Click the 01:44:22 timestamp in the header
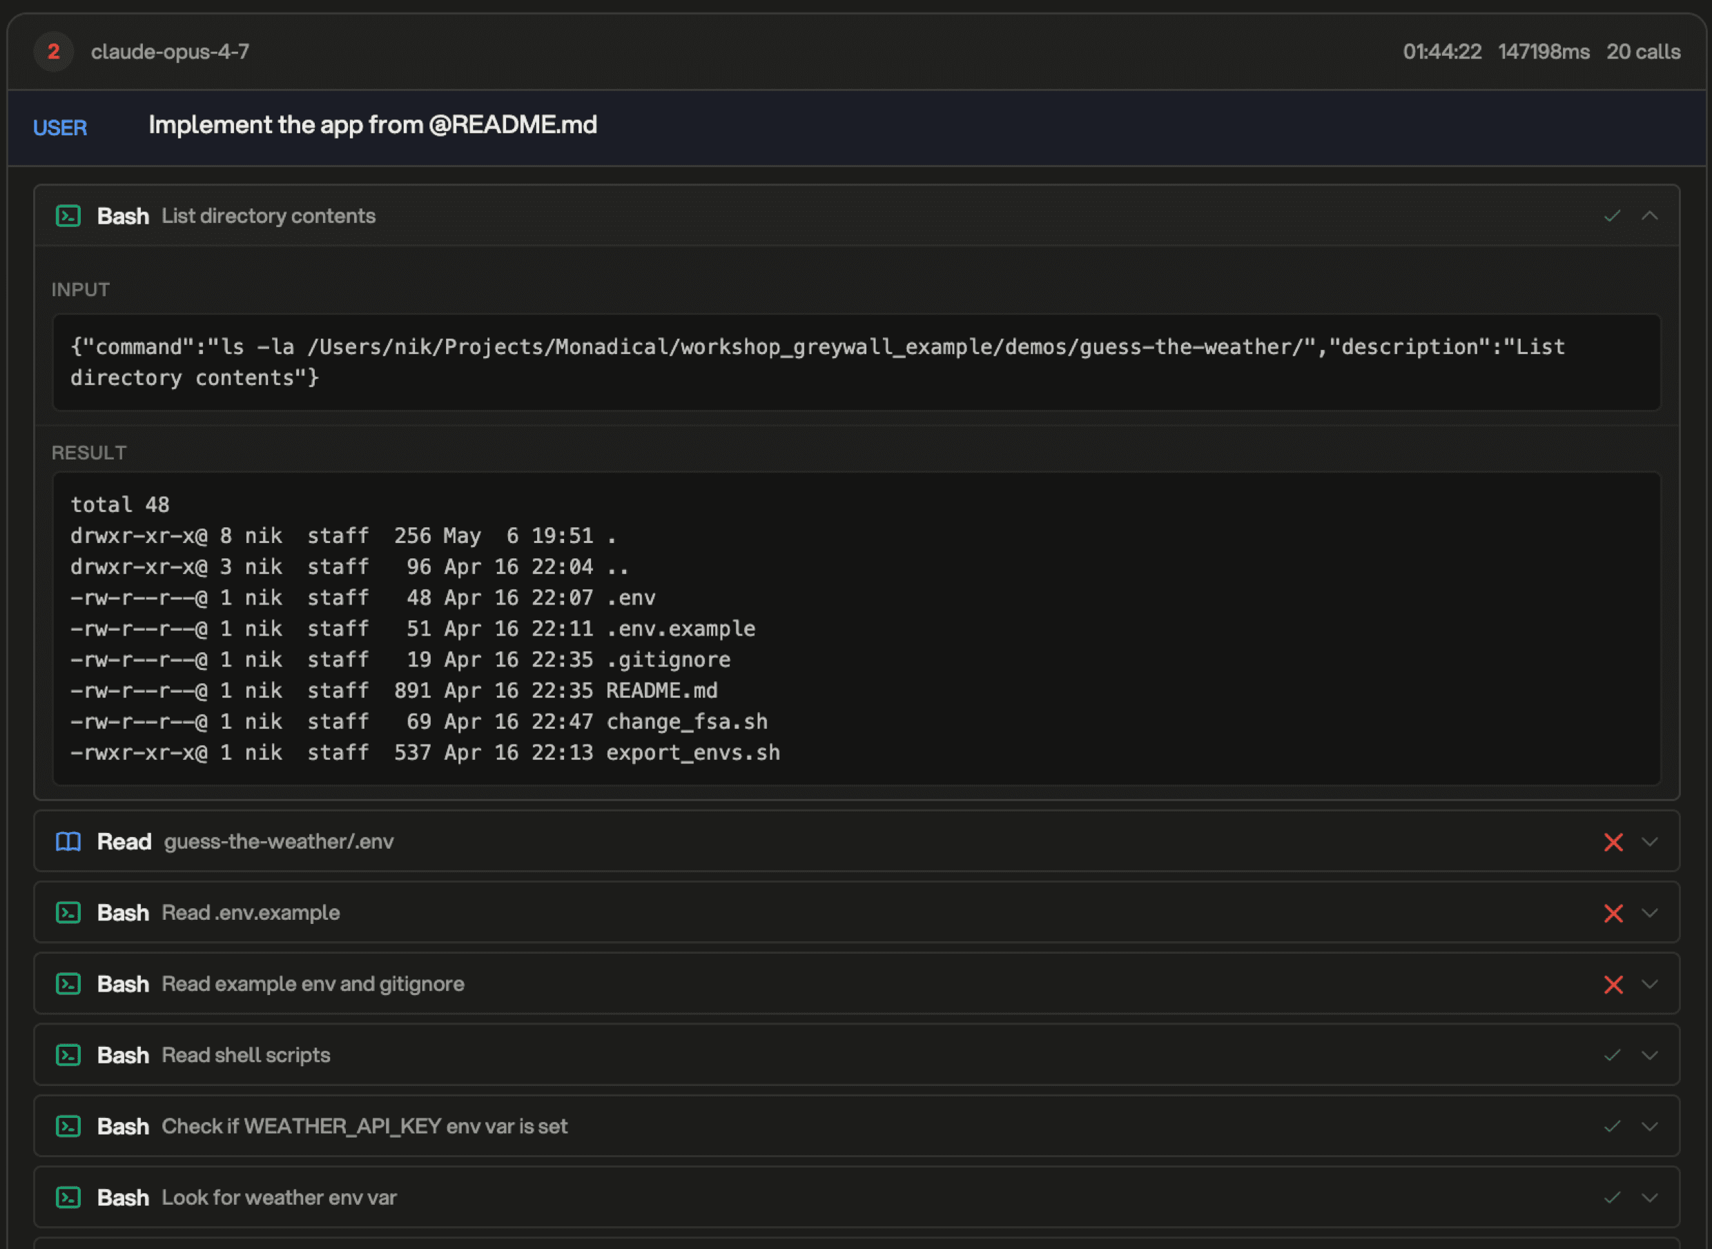Image resolution: width=1712 pixels, height=1249 pixels. (1442, 52)
